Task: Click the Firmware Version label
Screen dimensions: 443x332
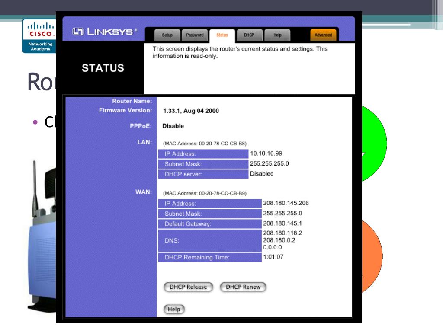Action: pos(125,110)
